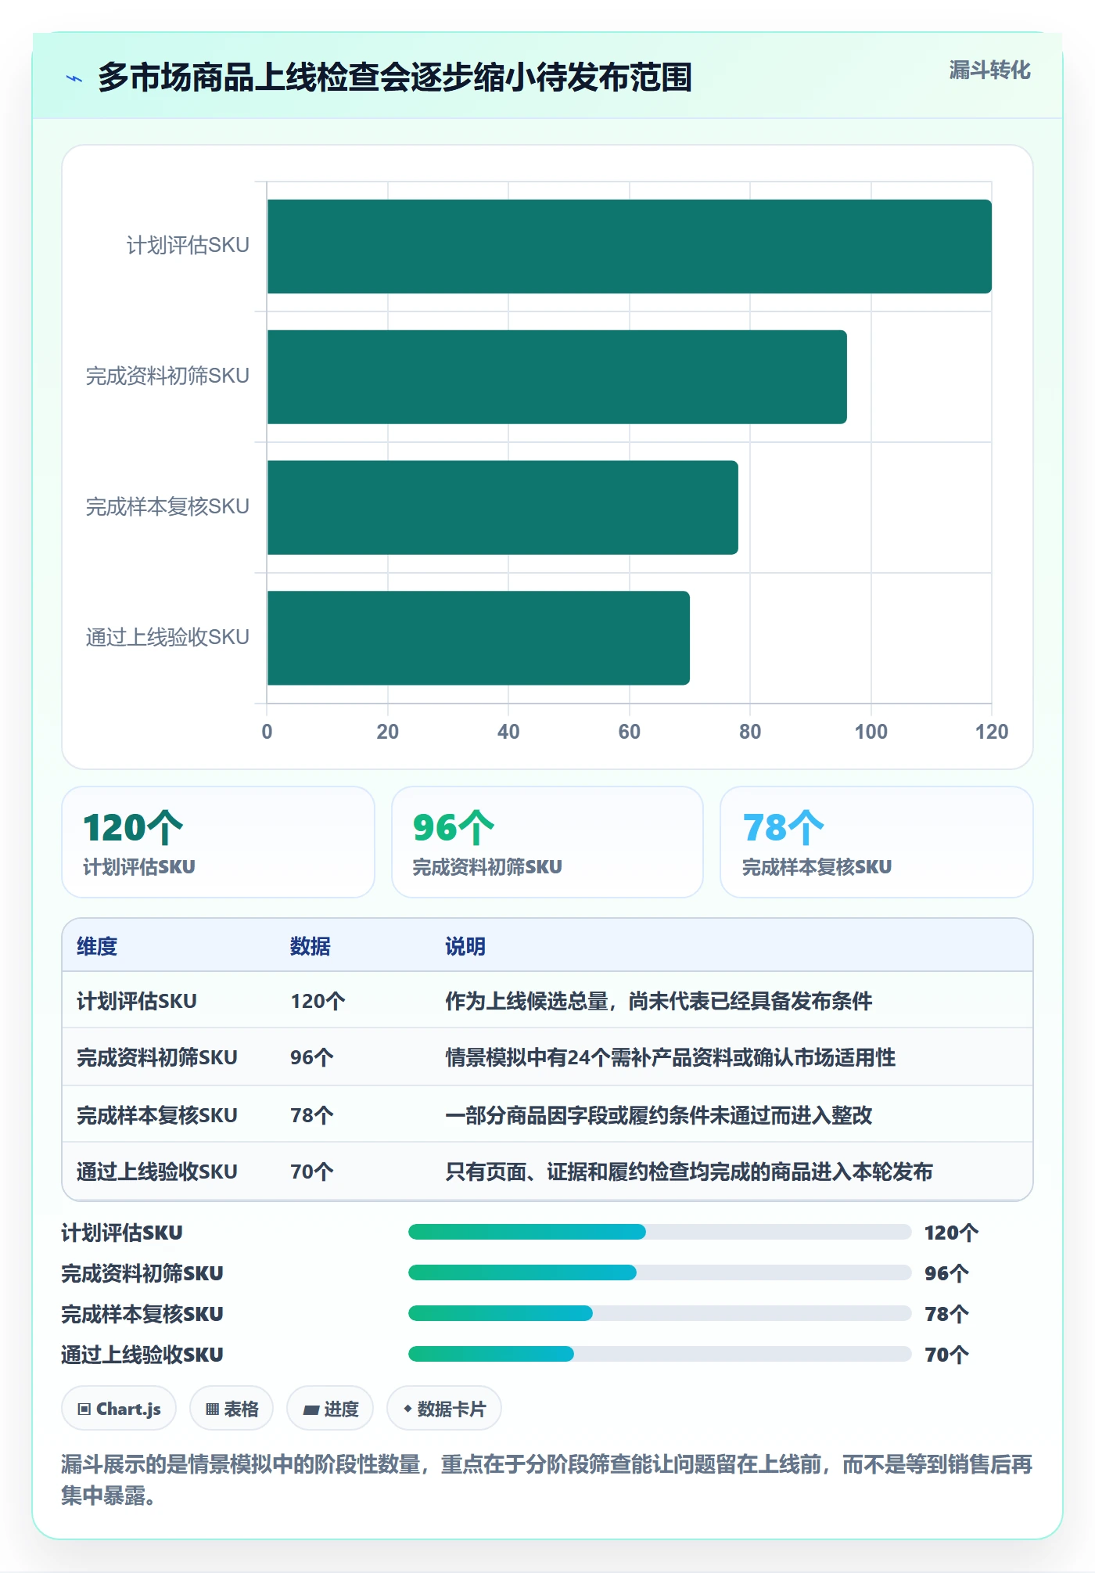Click the 数据卡片 chip

pos(444,1409)
